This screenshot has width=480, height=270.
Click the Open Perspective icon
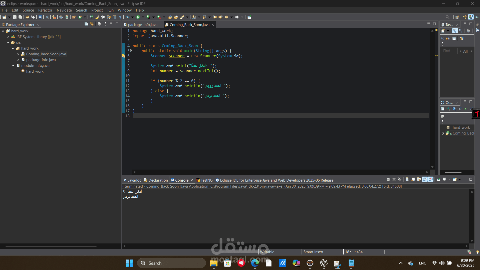pyautogui.click(x=457, y=17)
